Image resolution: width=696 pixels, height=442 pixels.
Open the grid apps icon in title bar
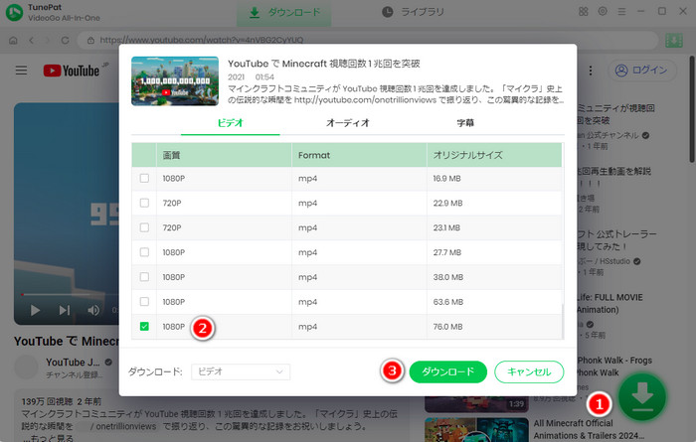pos(584,12)
